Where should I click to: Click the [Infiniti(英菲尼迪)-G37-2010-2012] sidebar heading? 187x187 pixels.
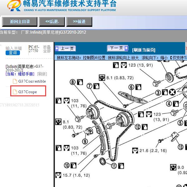[x=24, y=68]
